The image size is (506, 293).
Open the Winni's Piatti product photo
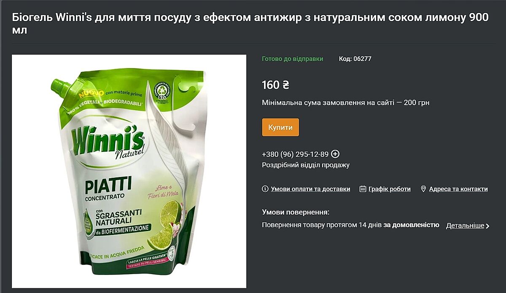[129, 171]
